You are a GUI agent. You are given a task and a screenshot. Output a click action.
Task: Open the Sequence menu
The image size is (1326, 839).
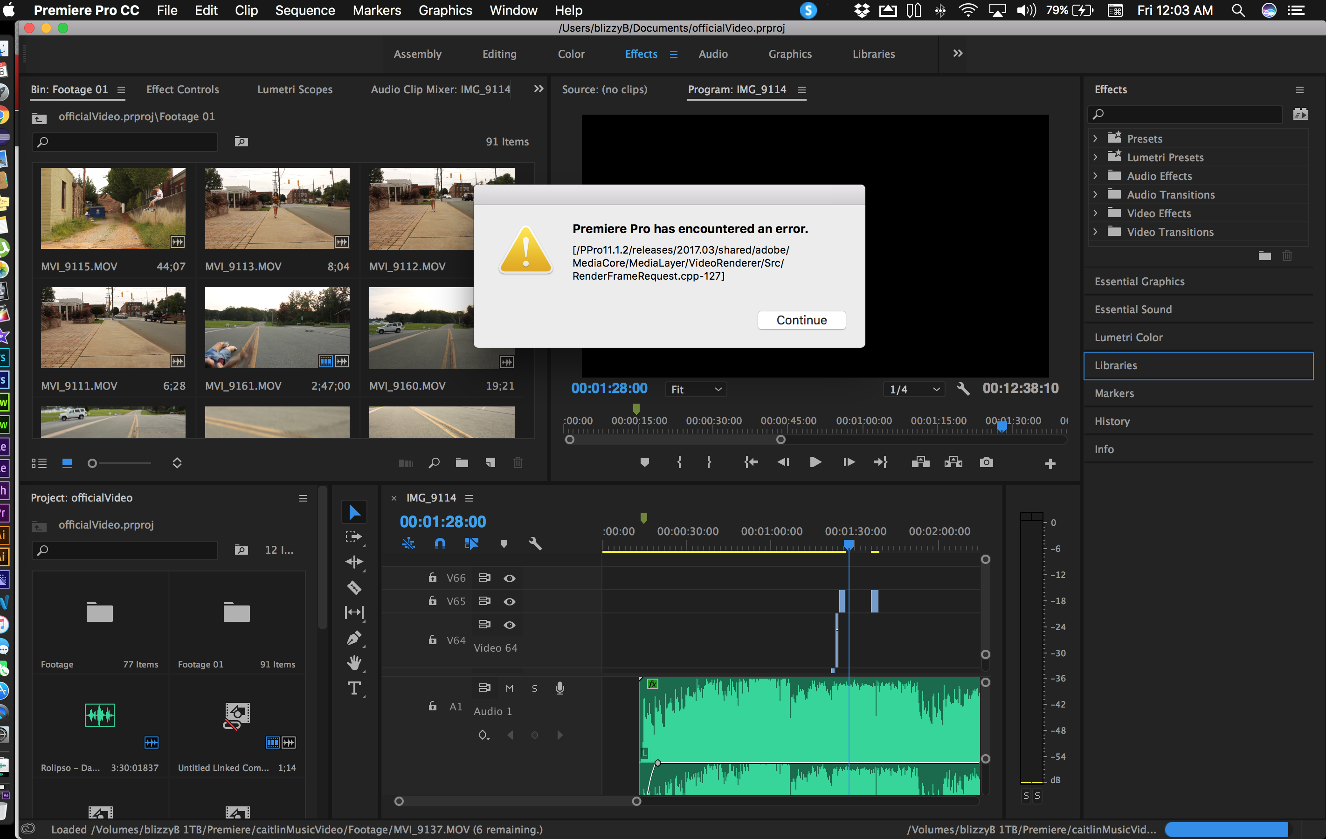[304, 10]
